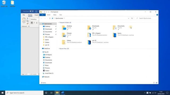Select win 10 folder in navigation pane
The width and height of the screenshot is (170, 95).
pos(47,45)
